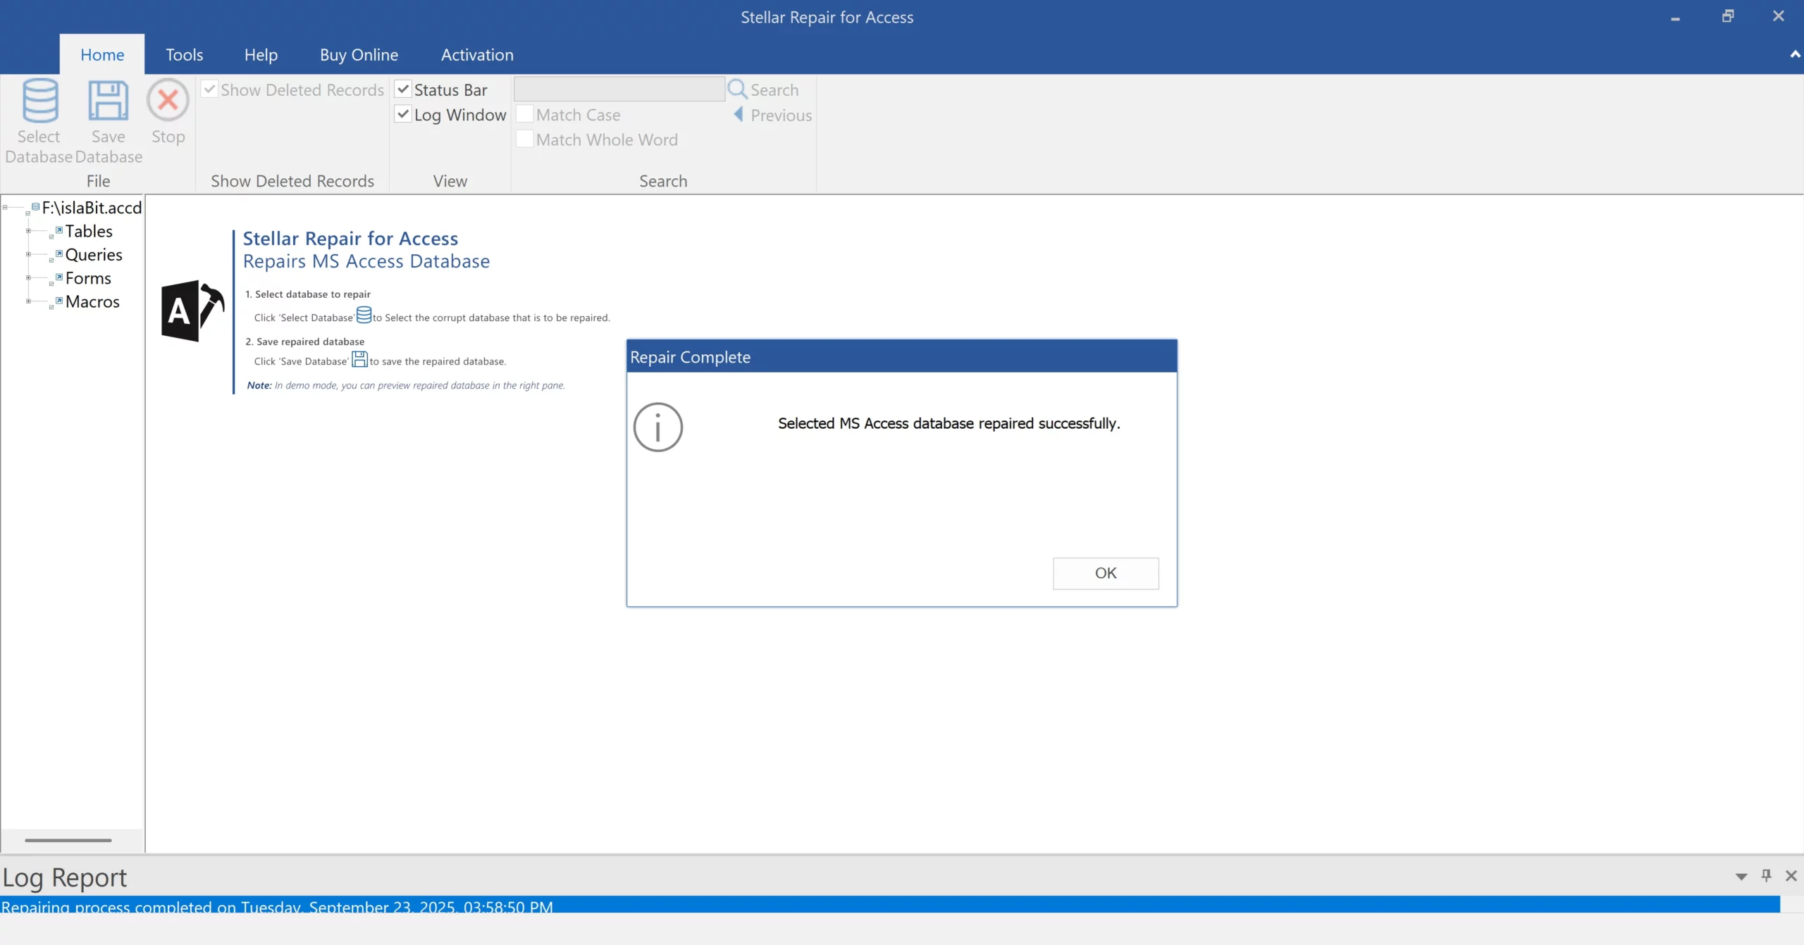The image size is (1804, 945).
Task: Collapse the ribbon with the chevron icon
Action: pos(1794,54)
